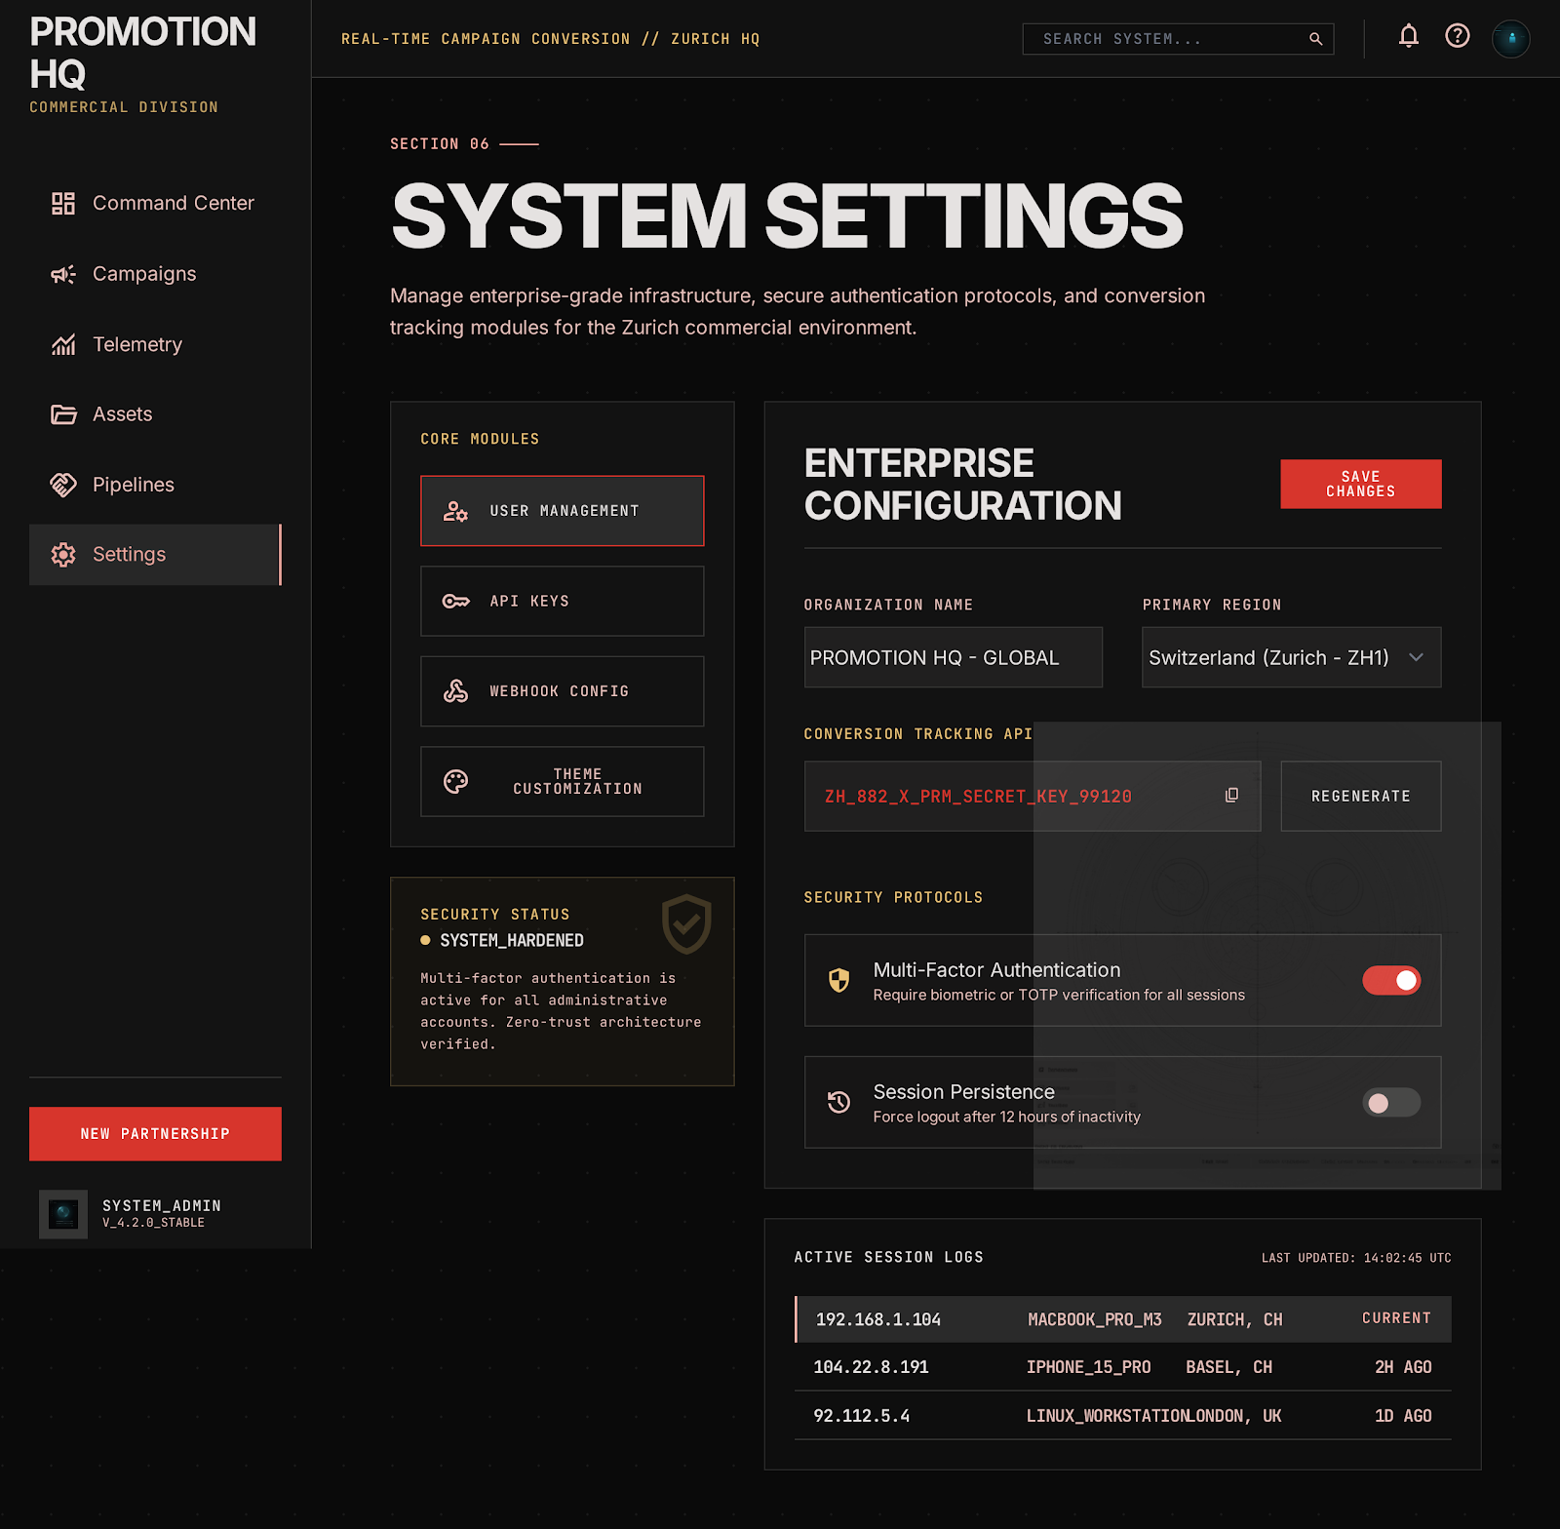Click the CURRENT session status
Image resolution: width=1560 pixels, height=1529 pixels.
tap(1396, 1318)
